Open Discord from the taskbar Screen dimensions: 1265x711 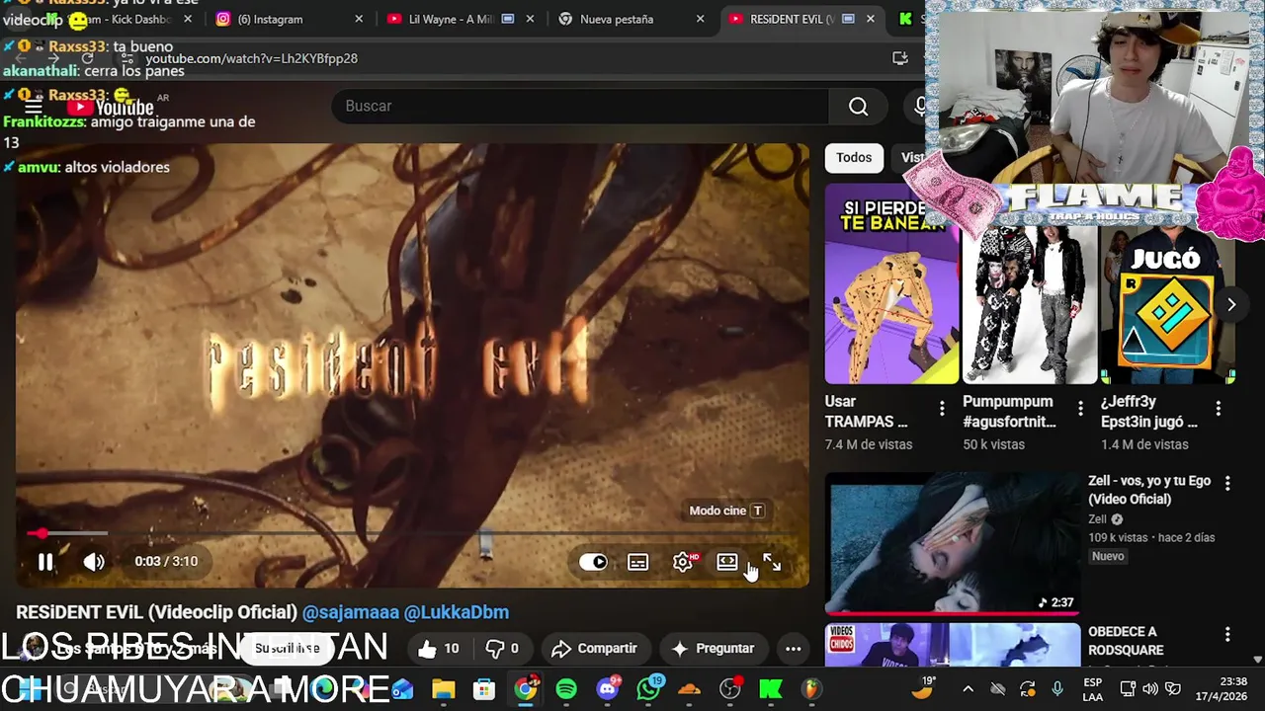pos(608,689)
